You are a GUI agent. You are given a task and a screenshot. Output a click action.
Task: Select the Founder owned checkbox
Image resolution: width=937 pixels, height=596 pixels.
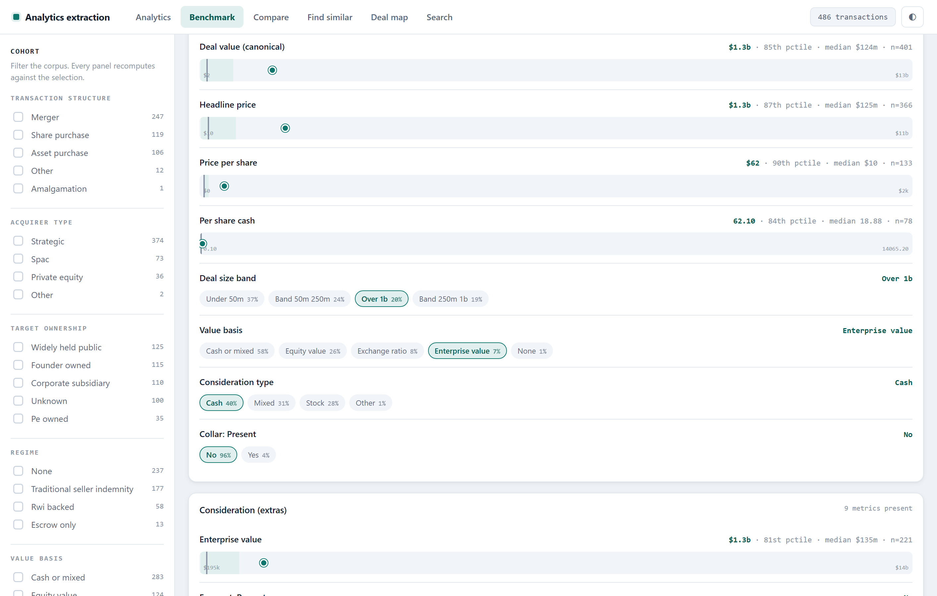(18, 365)
